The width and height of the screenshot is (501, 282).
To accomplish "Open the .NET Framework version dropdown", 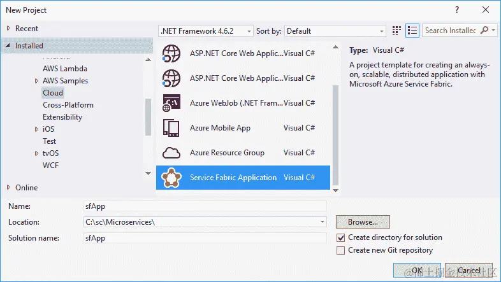I will tap(206, 31).
